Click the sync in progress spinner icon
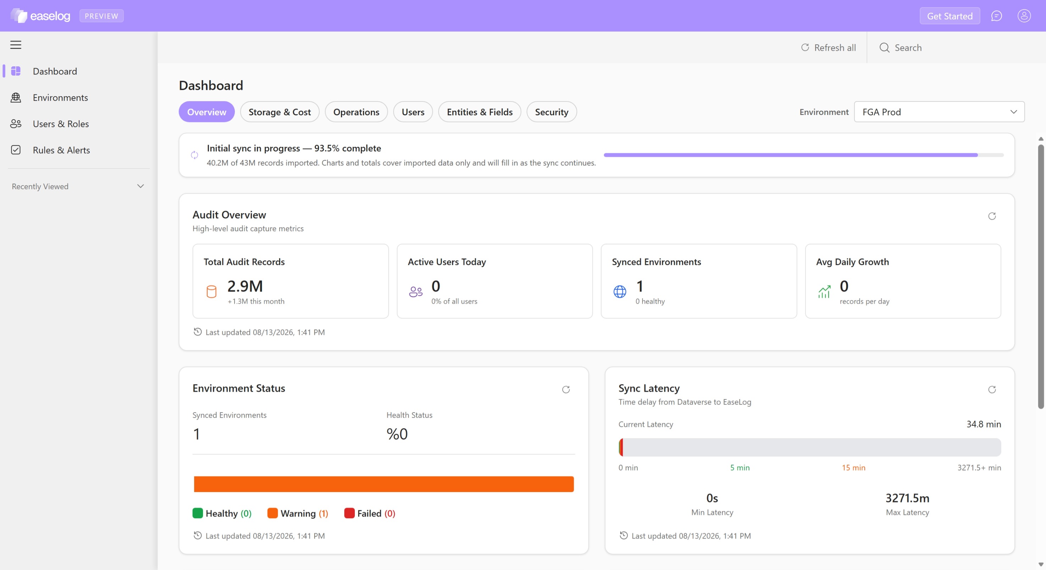Viewport: 1046px width, 570px height. 194,155
